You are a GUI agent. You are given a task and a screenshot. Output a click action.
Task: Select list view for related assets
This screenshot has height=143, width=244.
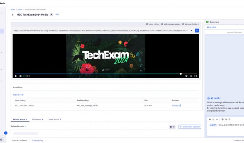coord(174,127)
